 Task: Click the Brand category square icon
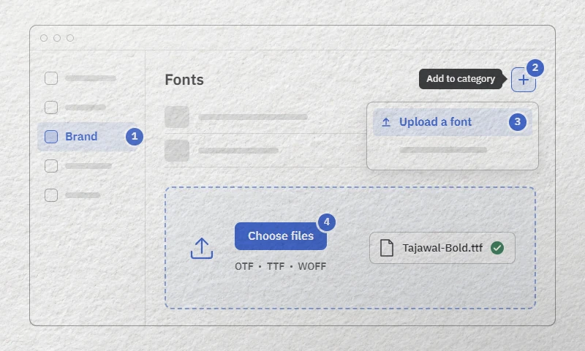(51, 137)
